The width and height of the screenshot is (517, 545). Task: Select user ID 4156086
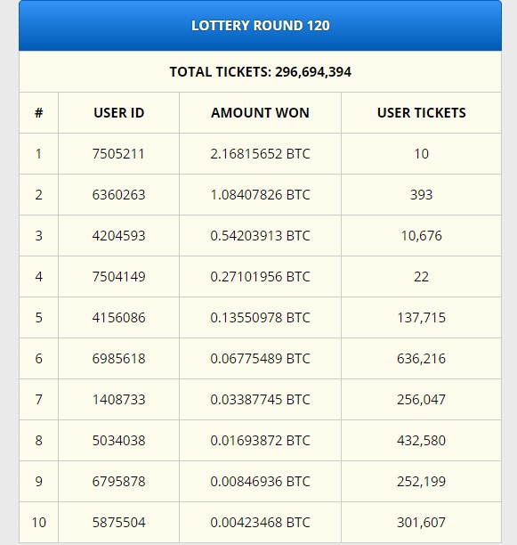click(x=118, y=318)
